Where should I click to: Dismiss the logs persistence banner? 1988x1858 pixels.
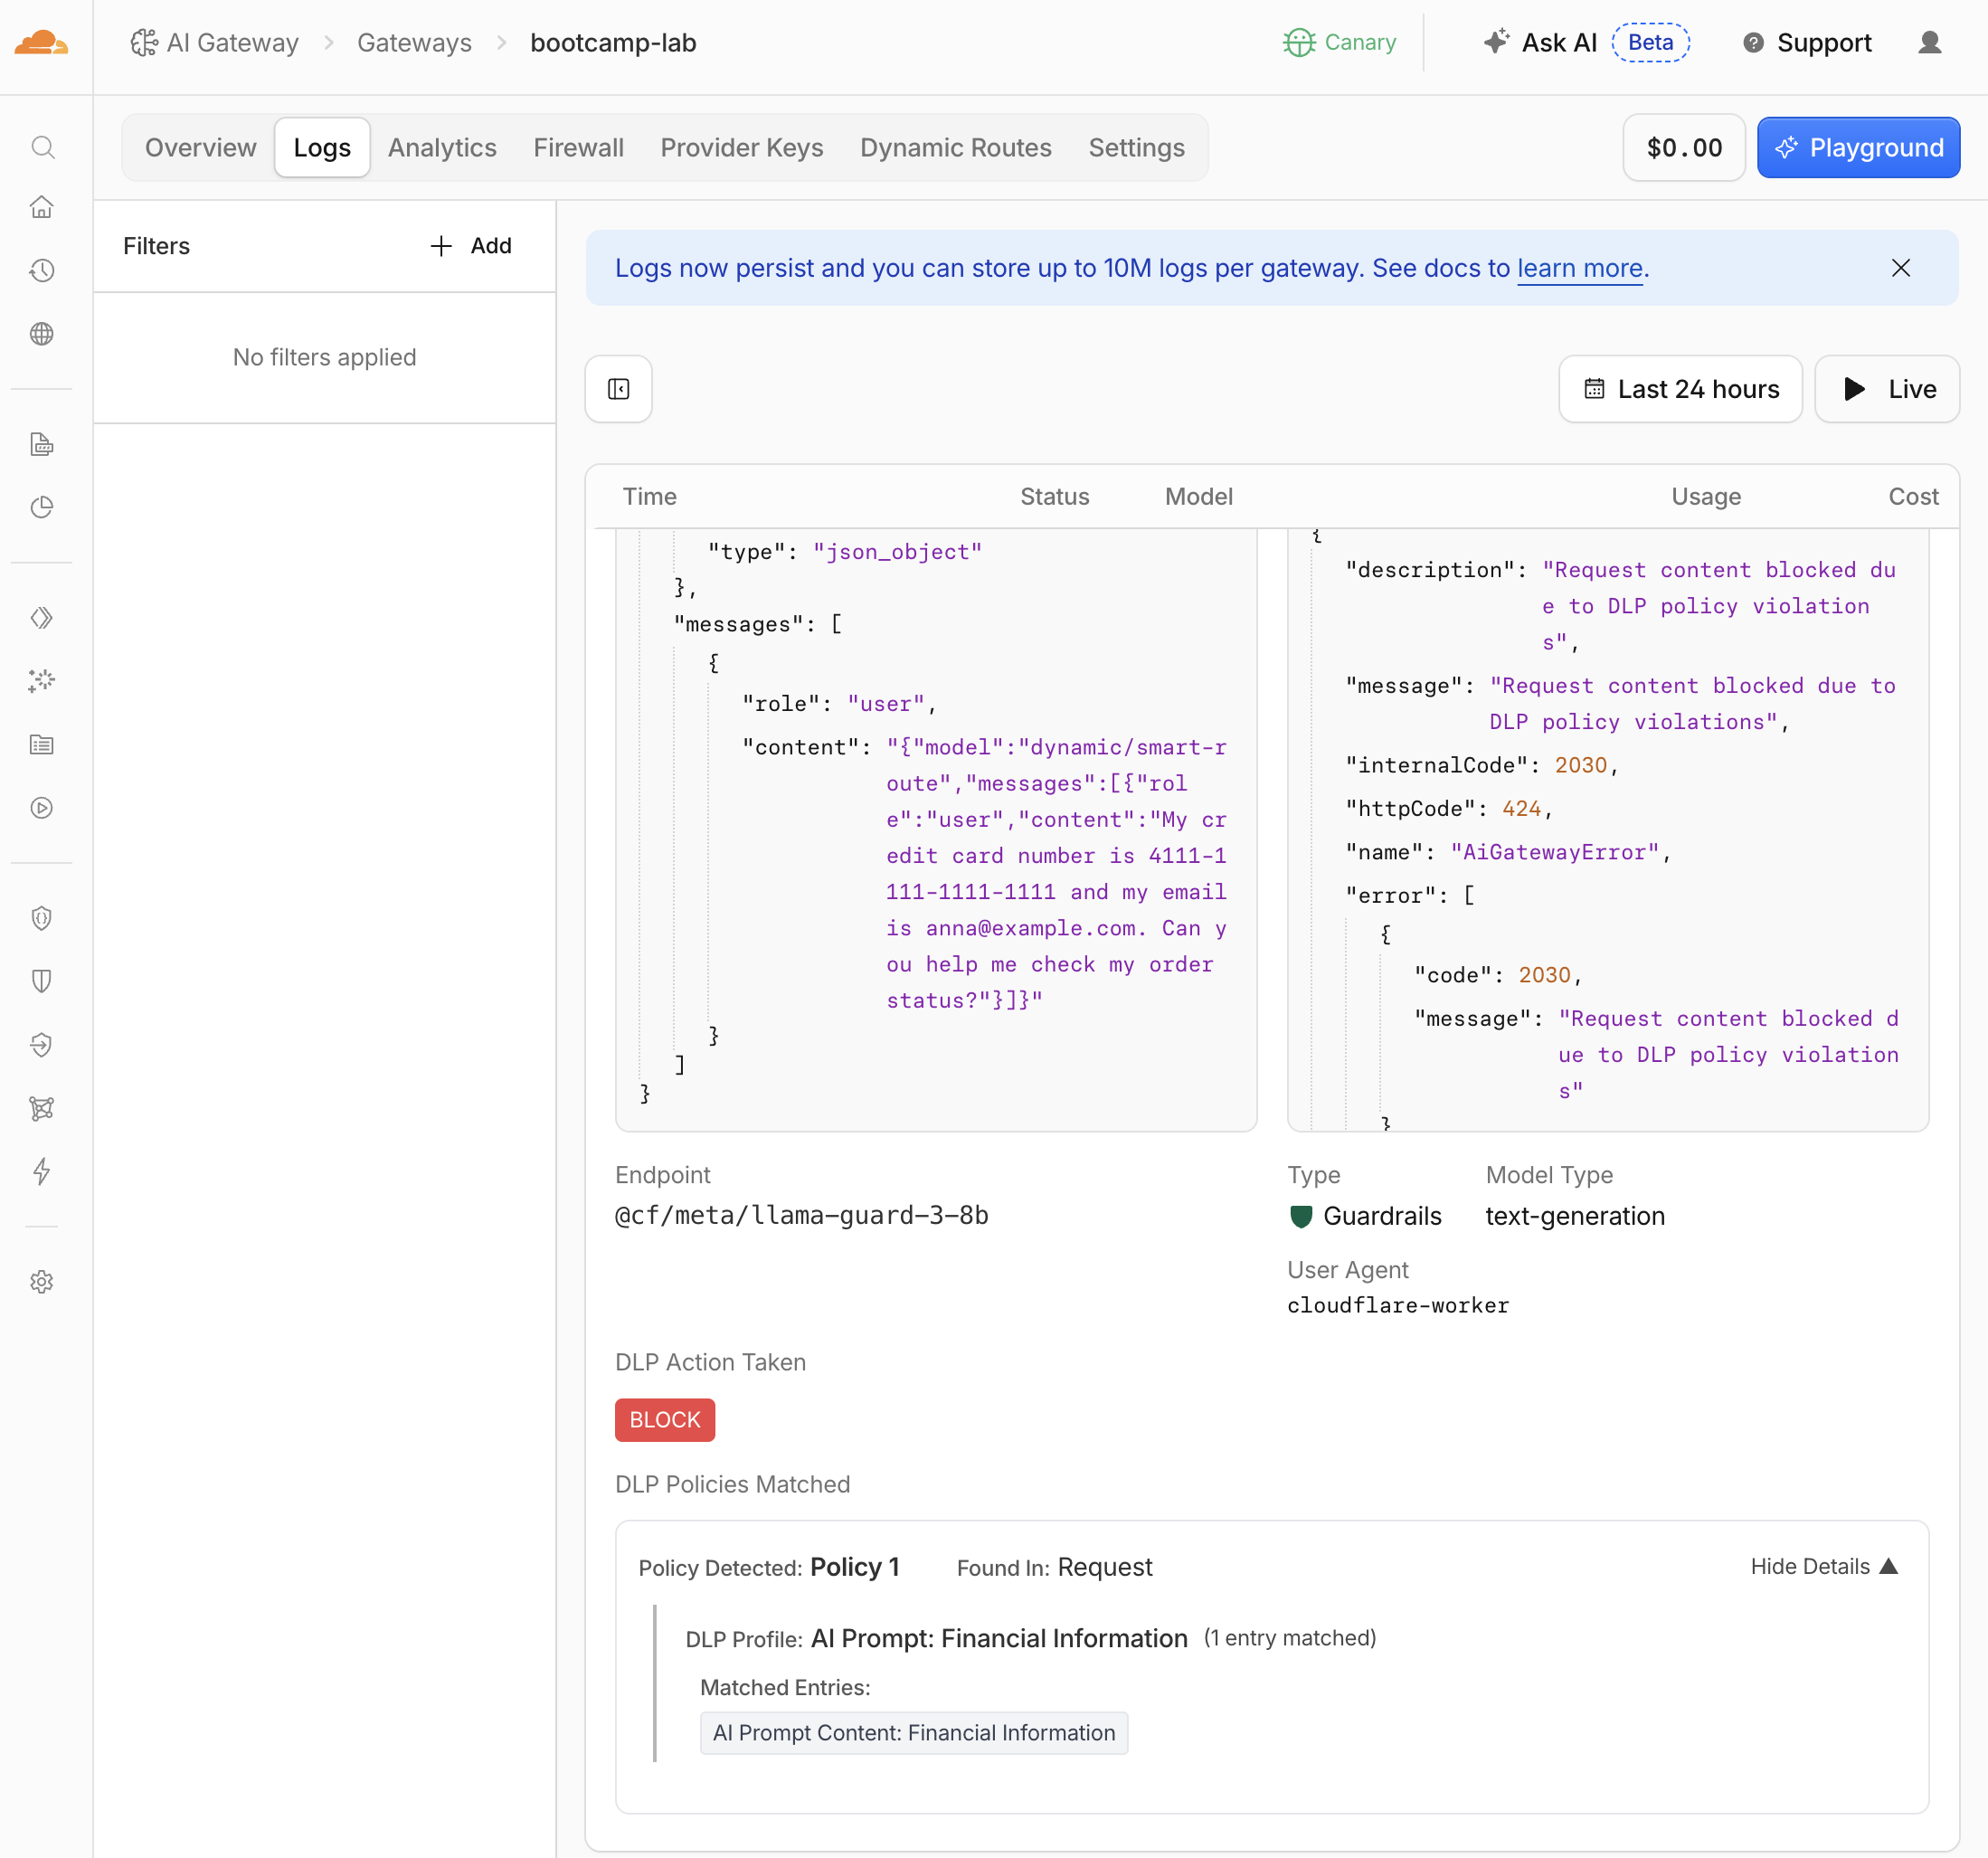pos(1901,268)
